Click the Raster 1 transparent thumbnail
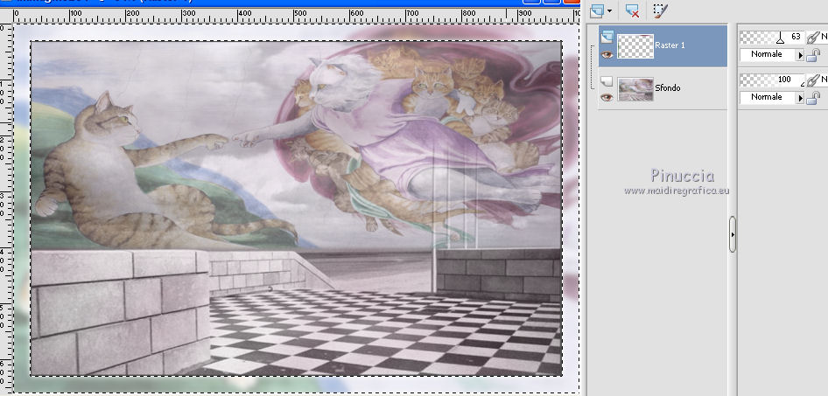The width and height of the screenshot is (828, 396). click(x=635, y=45)
